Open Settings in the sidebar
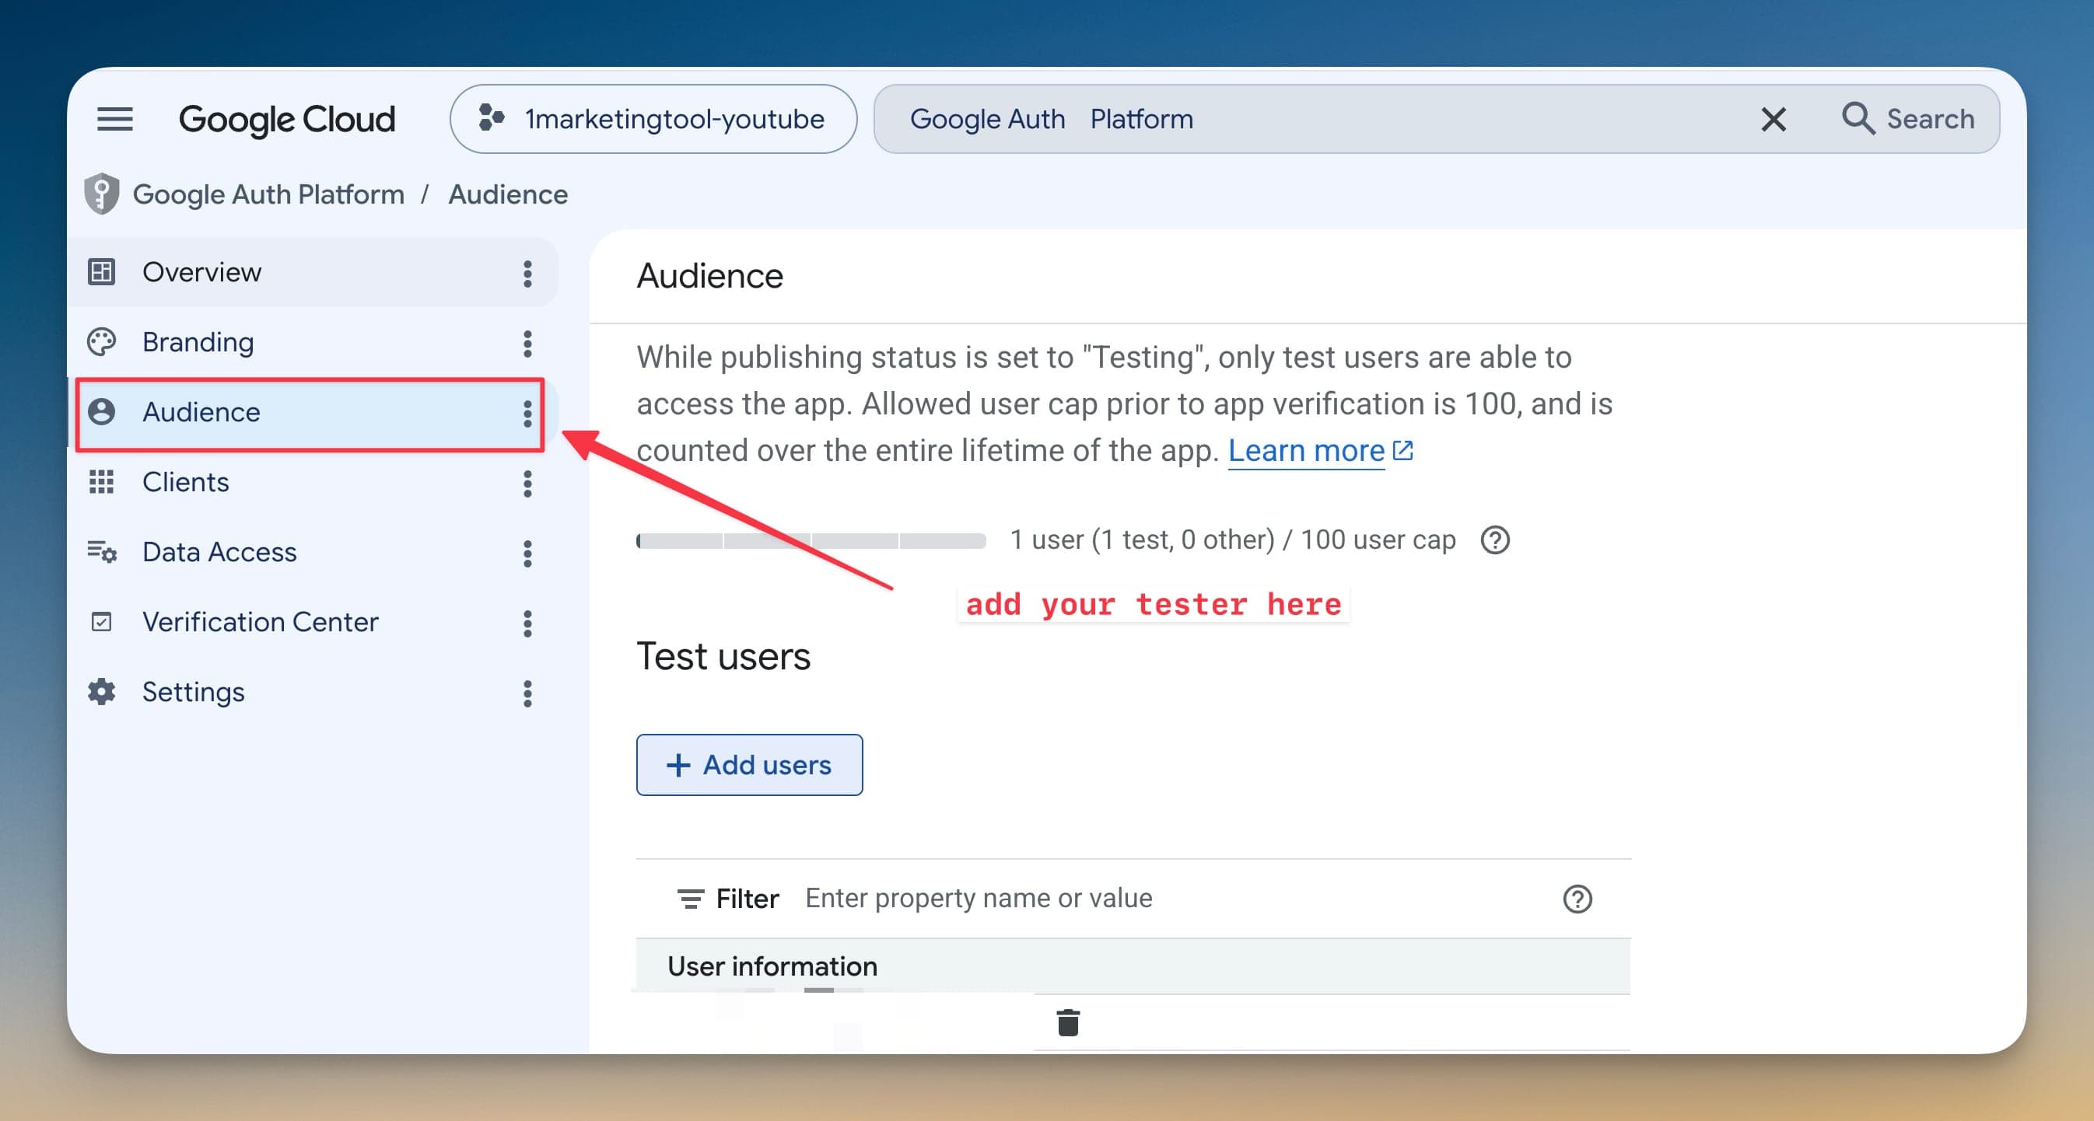This screenshot has width=2094, height=1121. (313, 692)
